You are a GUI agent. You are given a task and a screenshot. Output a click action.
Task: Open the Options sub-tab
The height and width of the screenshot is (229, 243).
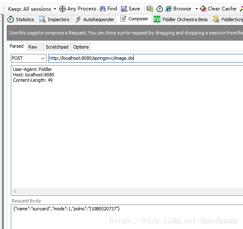[81, 47]
